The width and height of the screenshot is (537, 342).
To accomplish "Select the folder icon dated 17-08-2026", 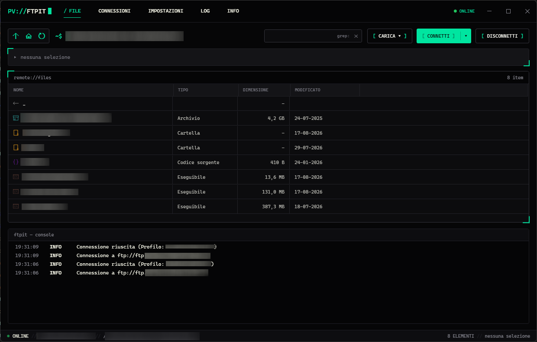I will click(16, 133).
